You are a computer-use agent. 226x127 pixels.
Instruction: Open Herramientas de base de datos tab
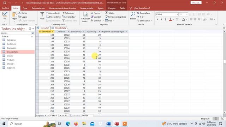point(63,8)
